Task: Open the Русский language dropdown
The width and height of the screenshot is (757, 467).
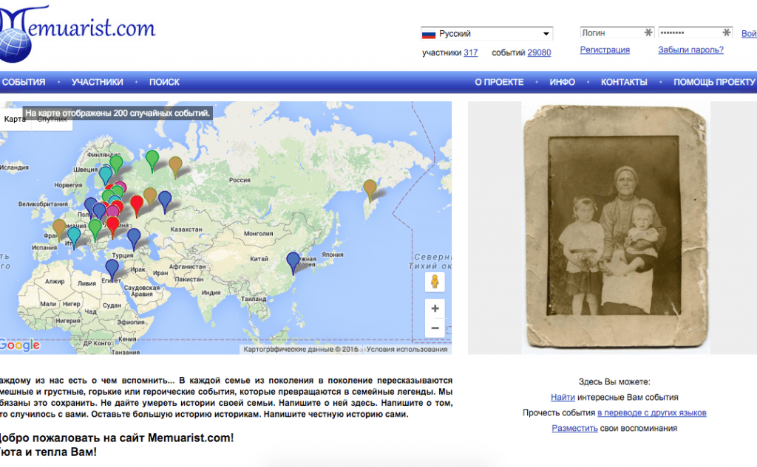Action: [486, 34]
